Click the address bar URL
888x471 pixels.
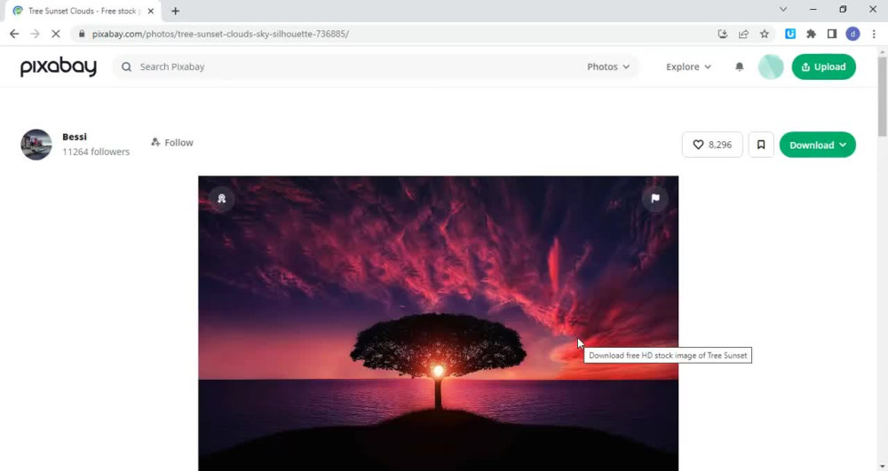pos(221,34)
